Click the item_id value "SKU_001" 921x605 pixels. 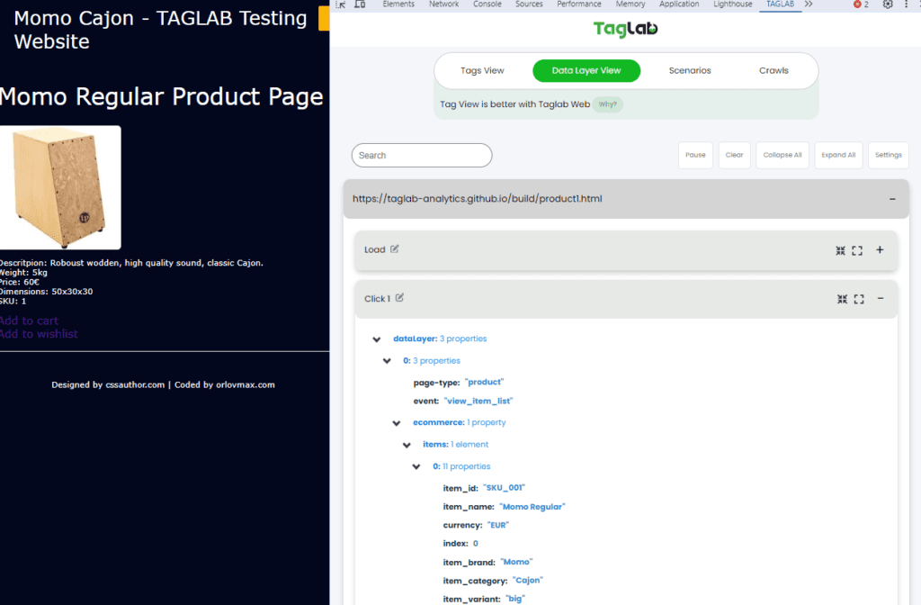[x=504, y=488]
